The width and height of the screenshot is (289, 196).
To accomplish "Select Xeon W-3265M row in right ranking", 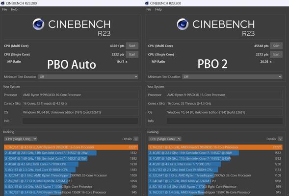I will [215, 181].
